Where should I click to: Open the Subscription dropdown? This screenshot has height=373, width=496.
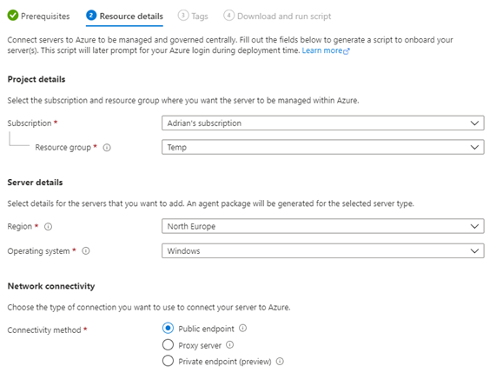coord(322,123)
